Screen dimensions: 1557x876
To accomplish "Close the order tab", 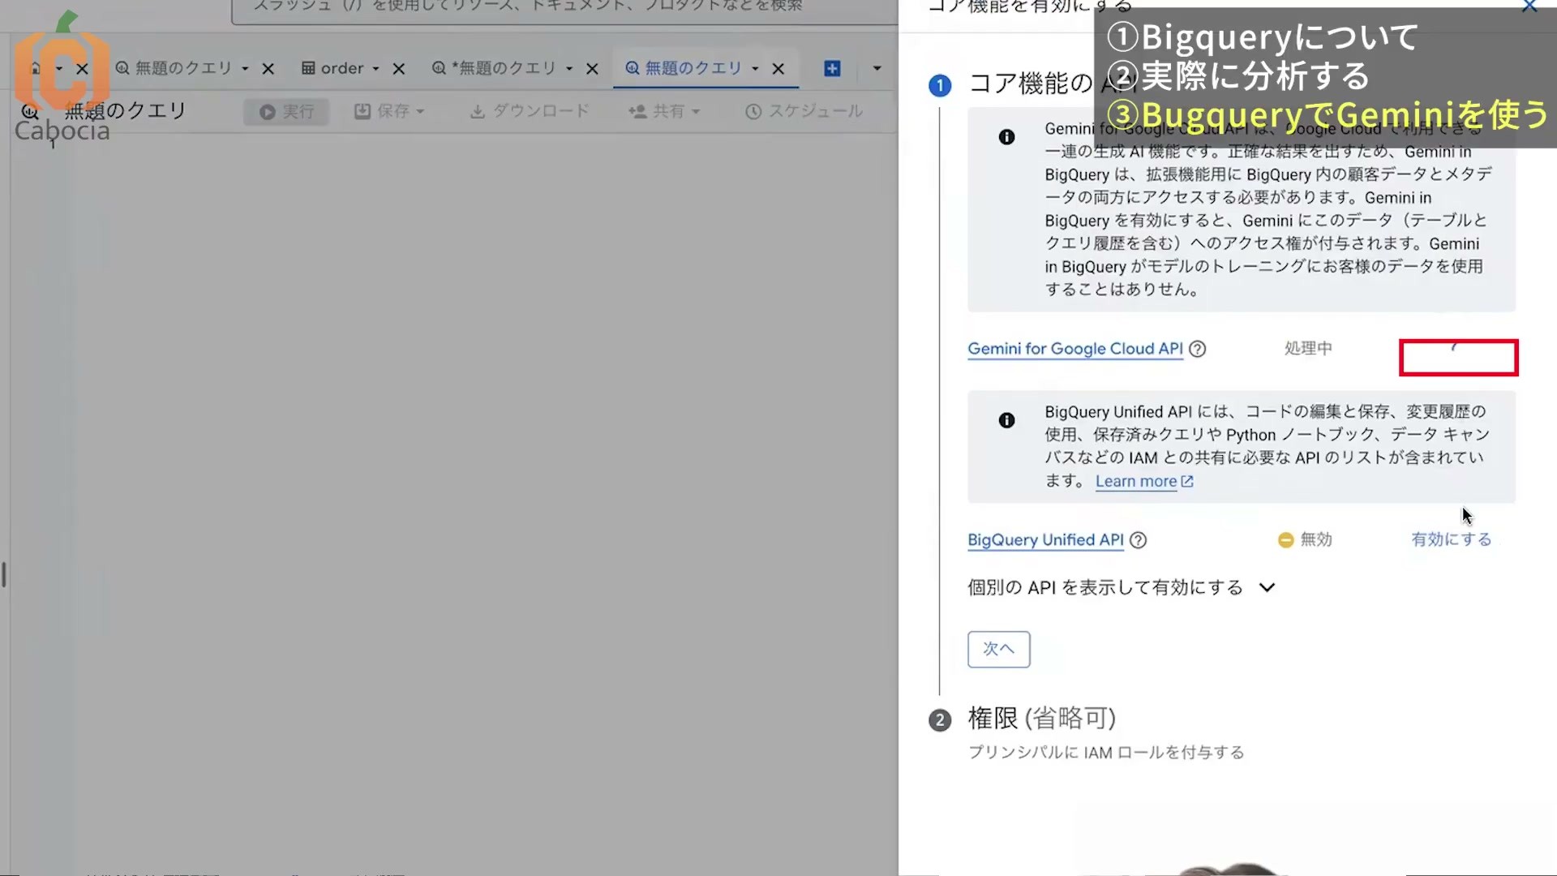I will pos(399,69).
